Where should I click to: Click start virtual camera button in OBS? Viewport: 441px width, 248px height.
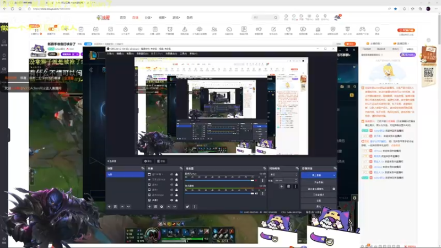315,189
